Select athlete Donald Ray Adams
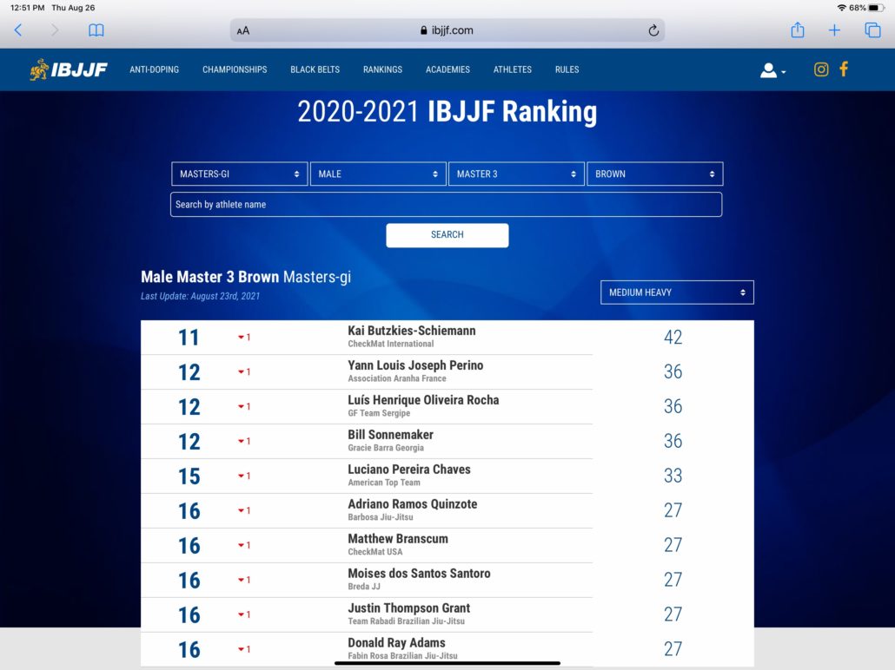The image size is (895, 670). tap(397, 643)
